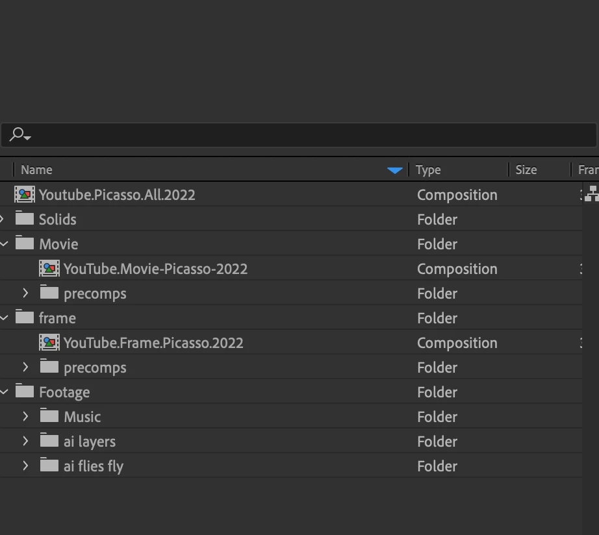
Task: Select the frame folder name
Action: point(57,318)
